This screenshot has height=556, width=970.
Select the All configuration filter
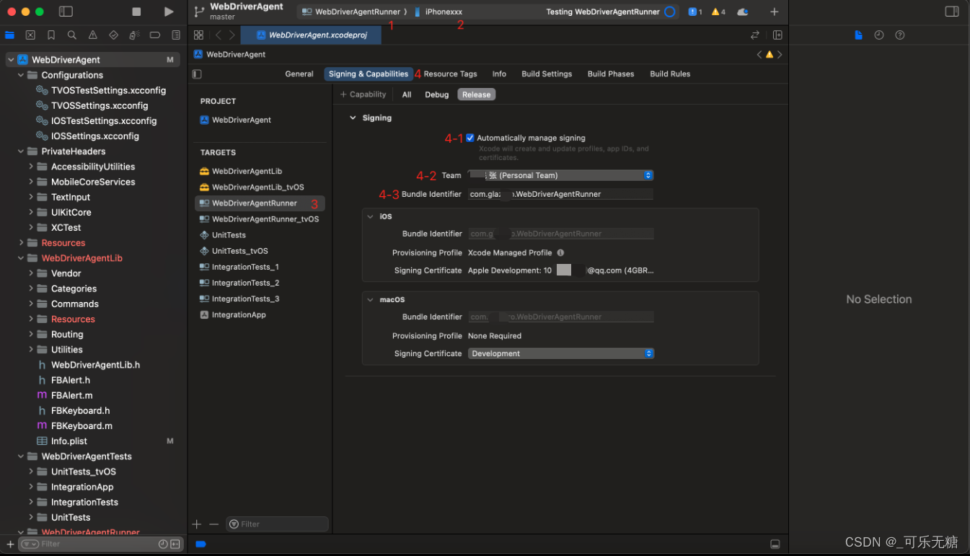[x=407, y=94]
